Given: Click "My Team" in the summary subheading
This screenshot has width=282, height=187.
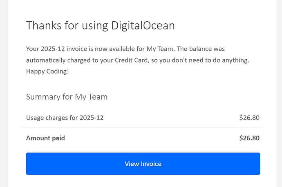Looking at the screenshot, I should click(x=91, y=97).
